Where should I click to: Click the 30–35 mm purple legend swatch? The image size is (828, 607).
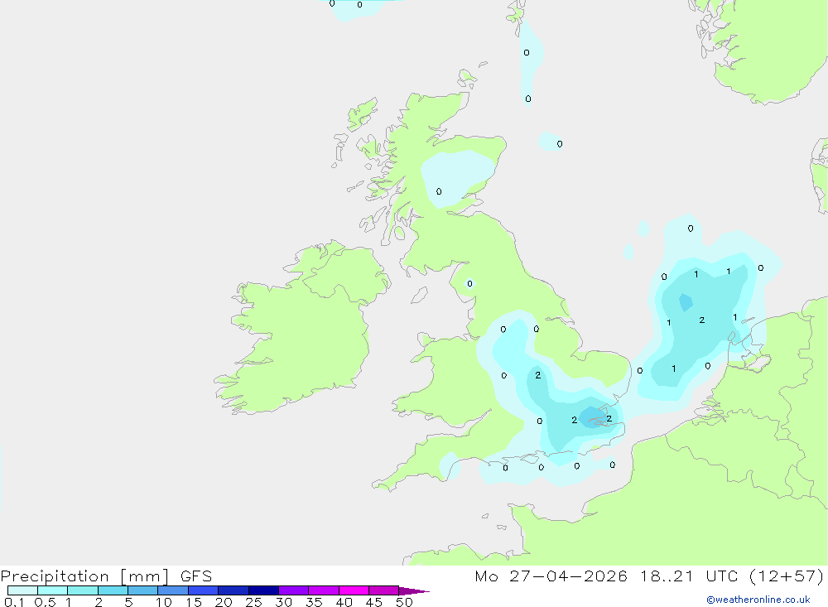click(x=293, y=590)
